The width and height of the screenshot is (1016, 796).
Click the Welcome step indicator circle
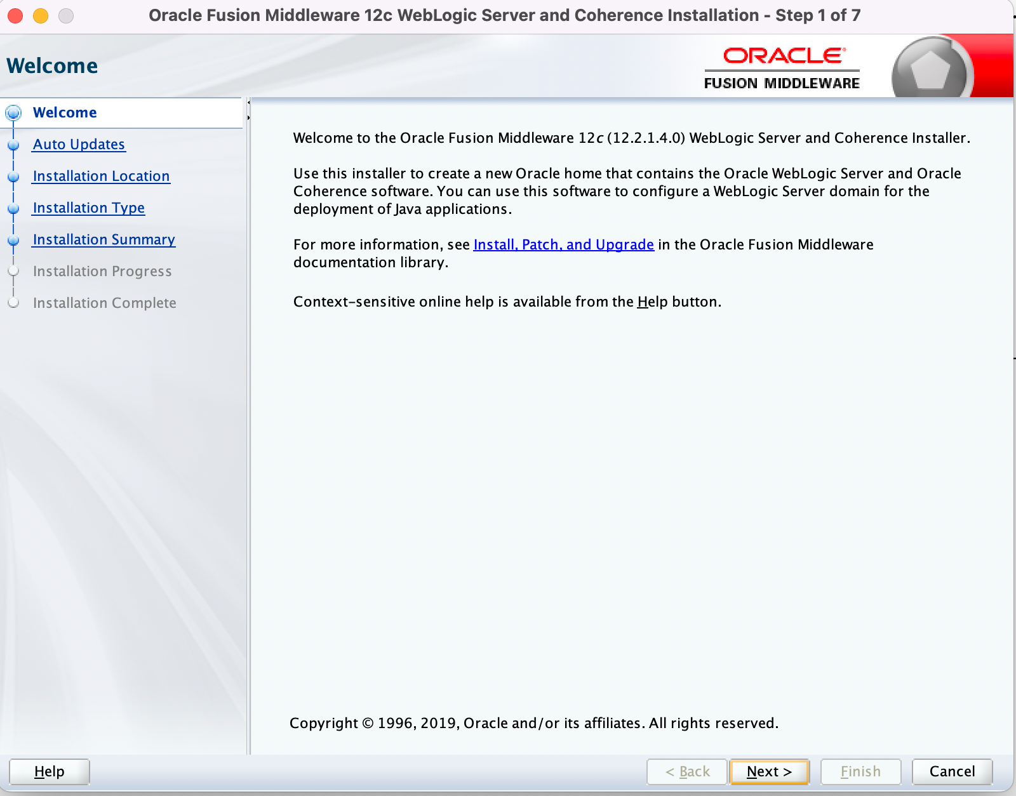(14, 112)
